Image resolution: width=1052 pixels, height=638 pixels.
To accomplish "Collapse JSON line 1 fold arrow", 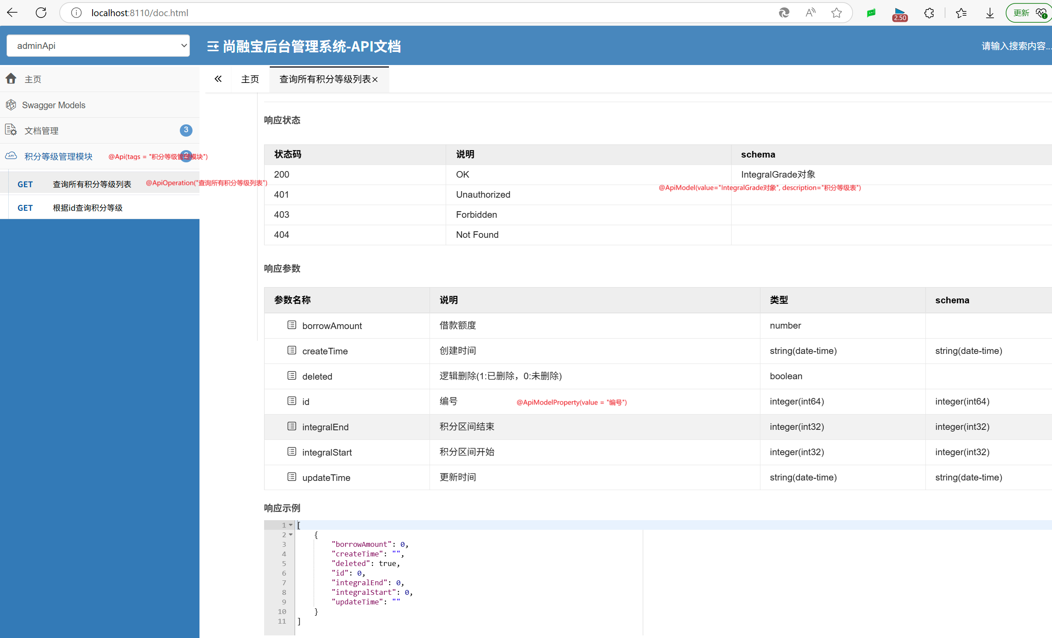I will pyautogui.click(x=291, y=525).
